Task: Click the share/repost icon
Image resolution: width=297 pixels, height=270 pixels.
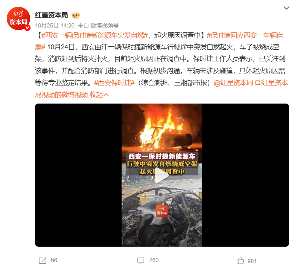Action: (43, 260)
